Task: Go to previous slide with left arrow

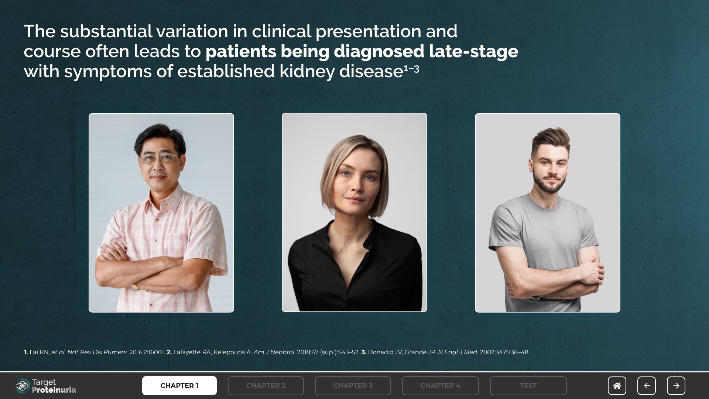Action: (646, 386)
